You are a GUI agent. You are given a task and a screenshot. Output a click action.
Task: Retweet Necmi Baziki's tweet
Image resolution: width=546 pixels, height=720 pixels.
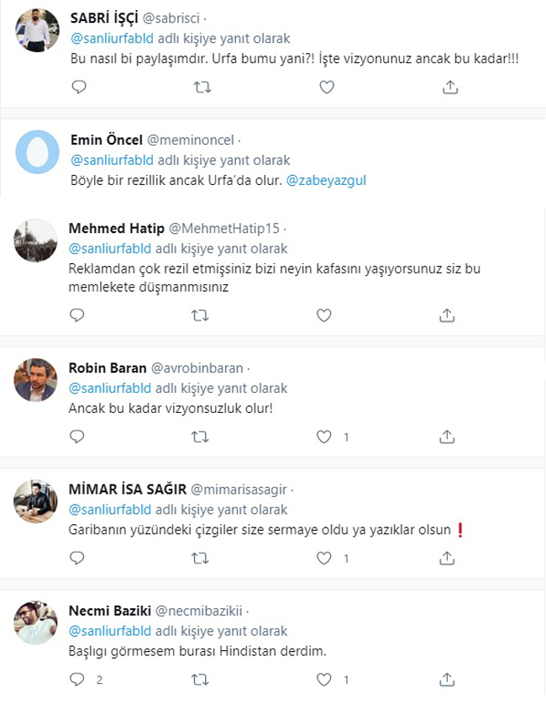tap(200, 679)
